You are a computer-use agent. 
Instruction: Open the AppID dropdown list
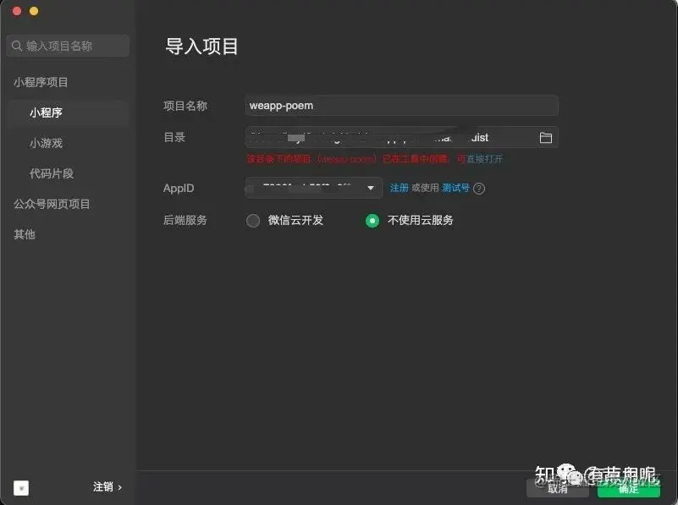(x=368, y=189)
